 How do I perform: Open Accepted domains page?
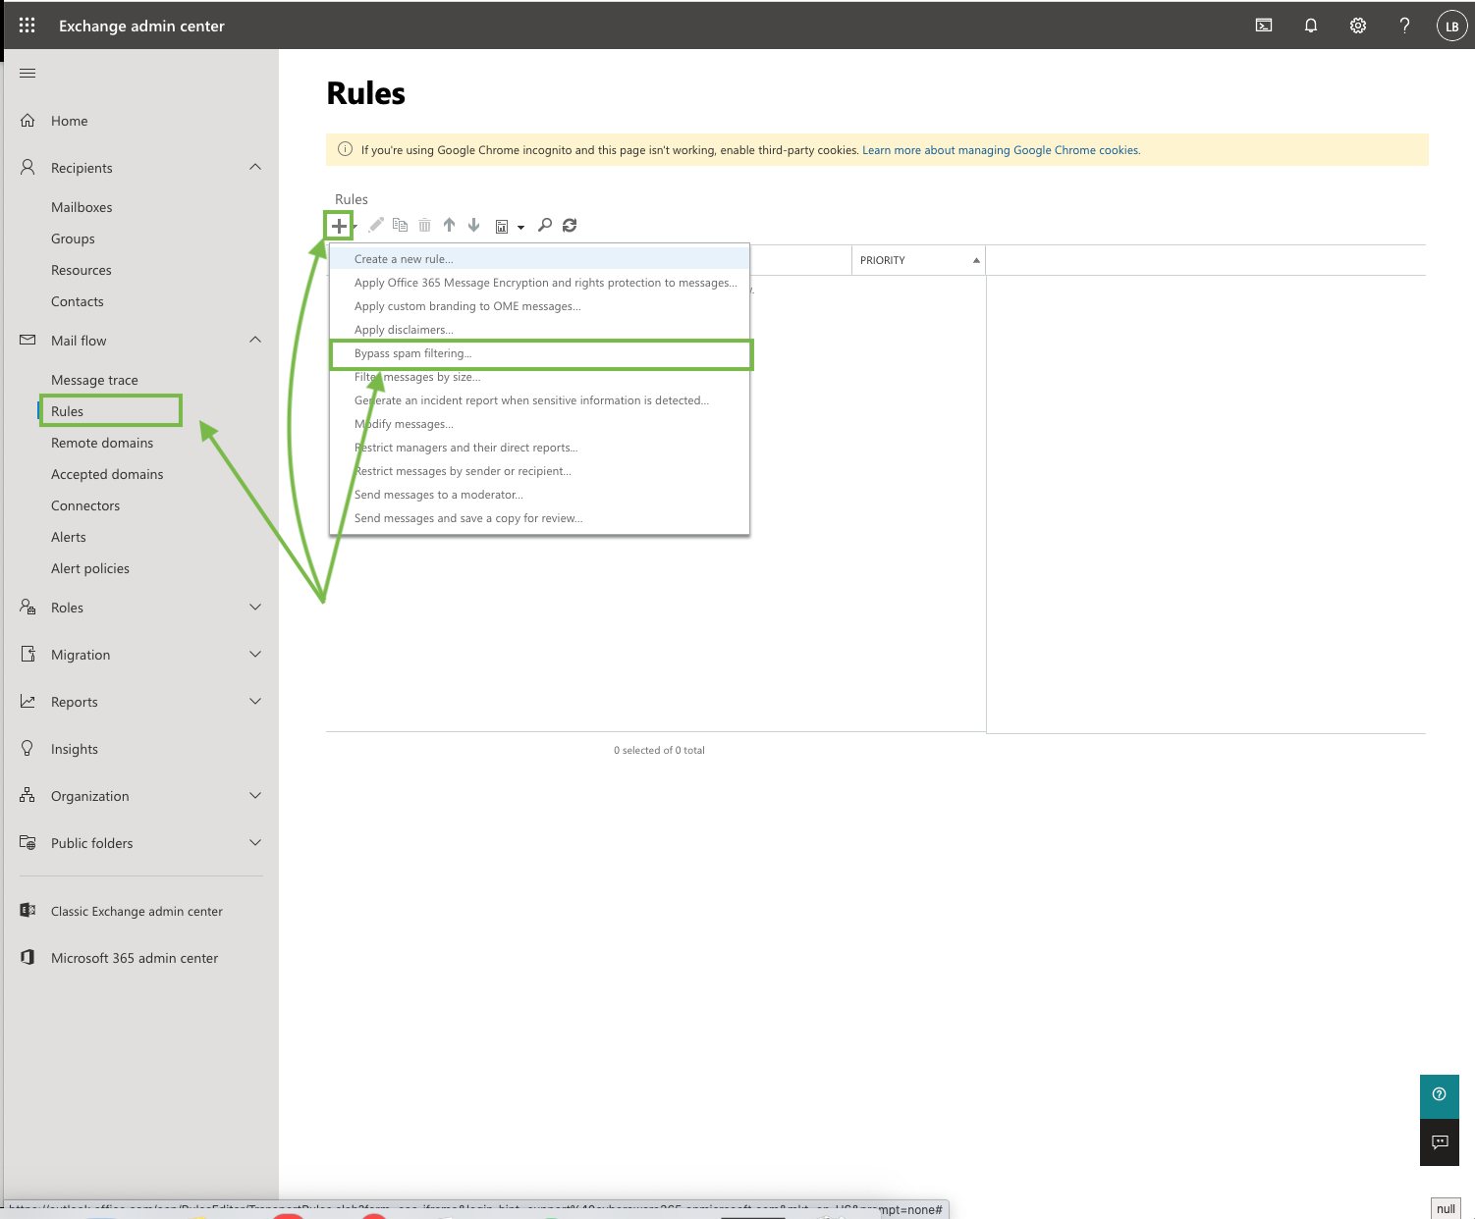(107, 474)
